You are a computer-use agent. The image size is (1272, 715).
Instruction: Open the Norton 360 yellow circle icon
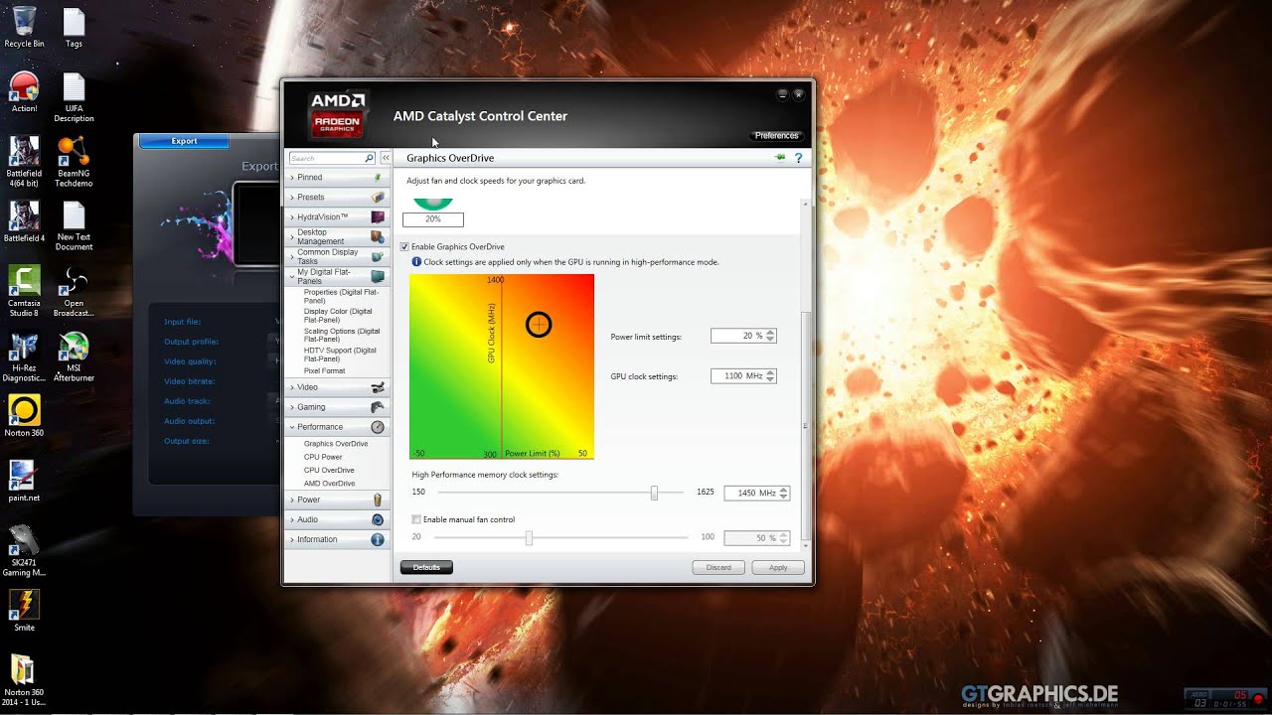(24, 416)
